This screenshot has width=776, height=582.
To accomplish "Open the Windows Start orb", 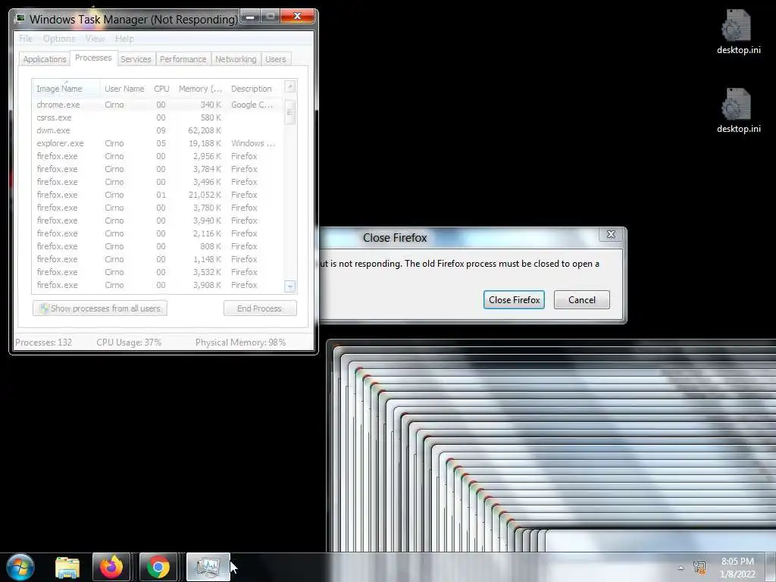I will [20, 567].
